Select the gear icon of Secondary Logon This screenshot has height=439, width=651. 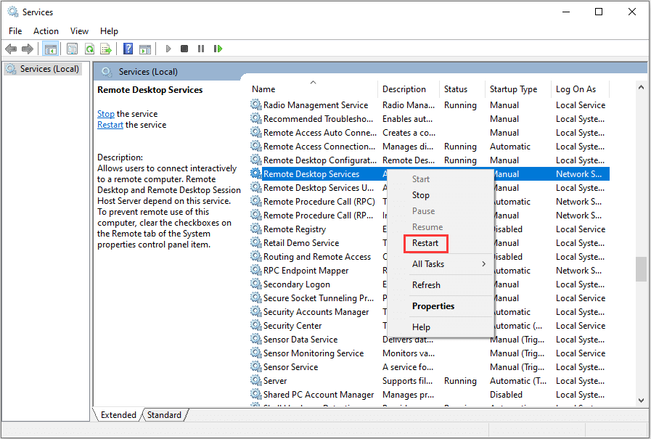click(255, 284)
